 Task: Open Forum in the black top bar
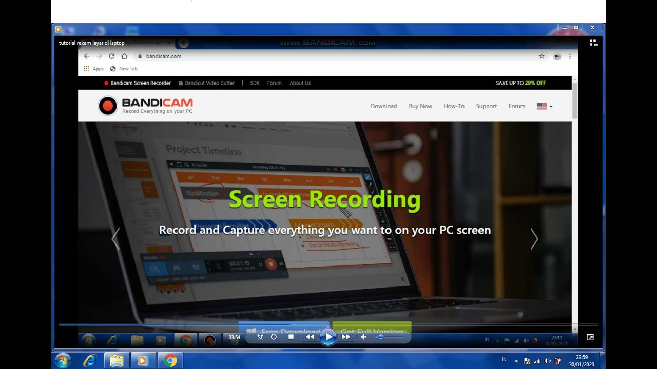(x=275, y=83)
